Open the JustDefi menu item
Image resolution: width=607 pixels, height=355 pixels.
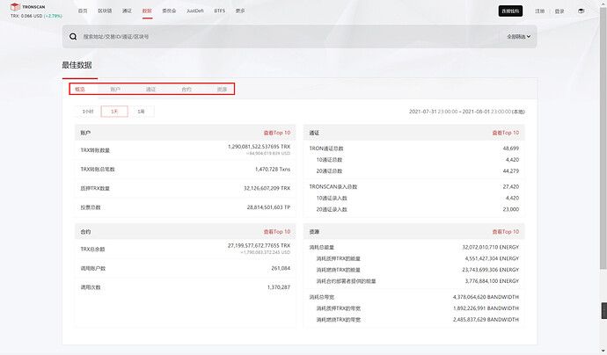tap(195, 11)
